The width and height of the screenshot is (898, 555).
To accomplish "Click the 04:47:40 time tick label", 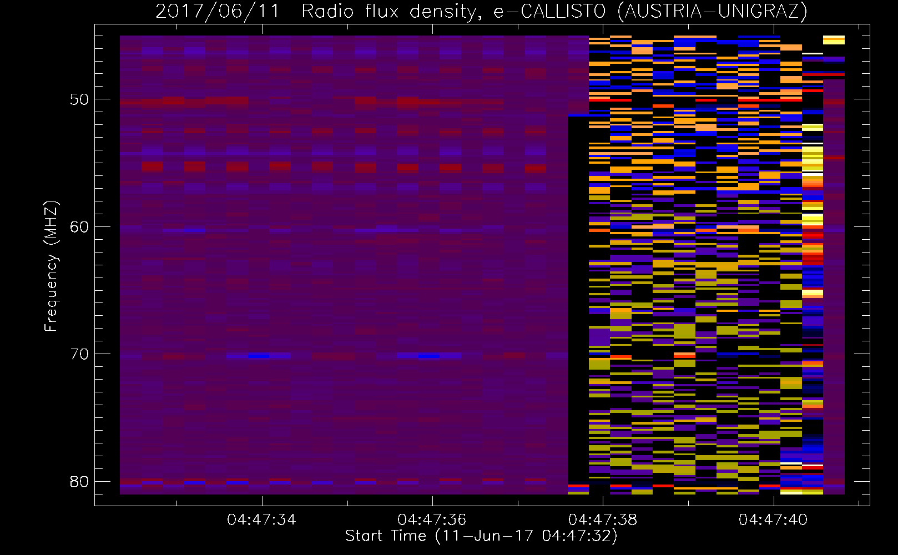I will tap(773, 520).
